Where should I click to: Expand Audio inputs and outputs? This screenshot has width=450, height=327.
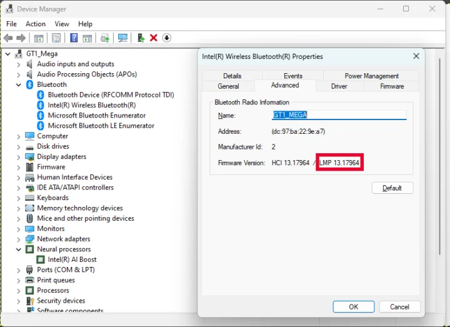tap(19, 64)
